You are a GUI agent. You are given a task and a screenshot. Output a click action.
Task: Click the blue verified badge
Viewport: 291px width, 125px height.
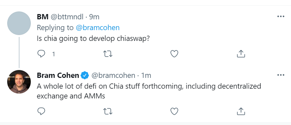[85, 75]
